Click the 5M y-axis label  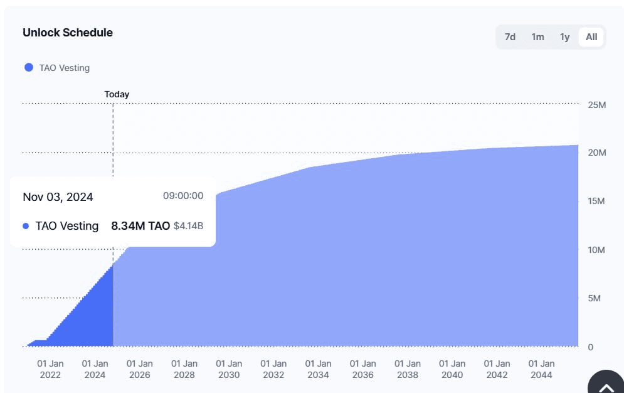(594, 298)
